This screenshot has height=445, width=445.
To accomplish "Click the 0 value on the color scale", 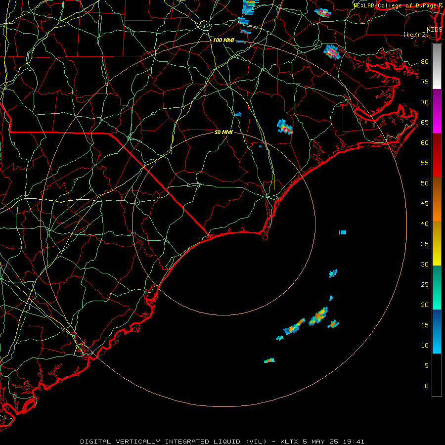I will tap(427, 386).
